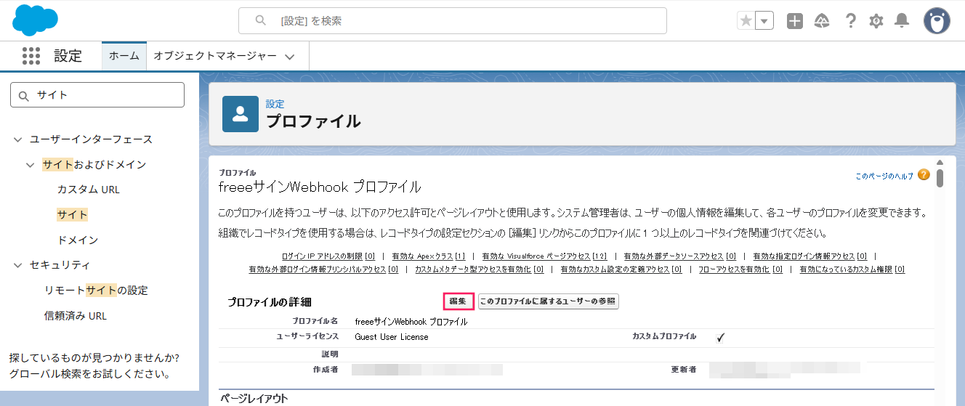The height and width of the screenshot is (406, 965).
Task: Click the Guest User License value
Action: 392,337
